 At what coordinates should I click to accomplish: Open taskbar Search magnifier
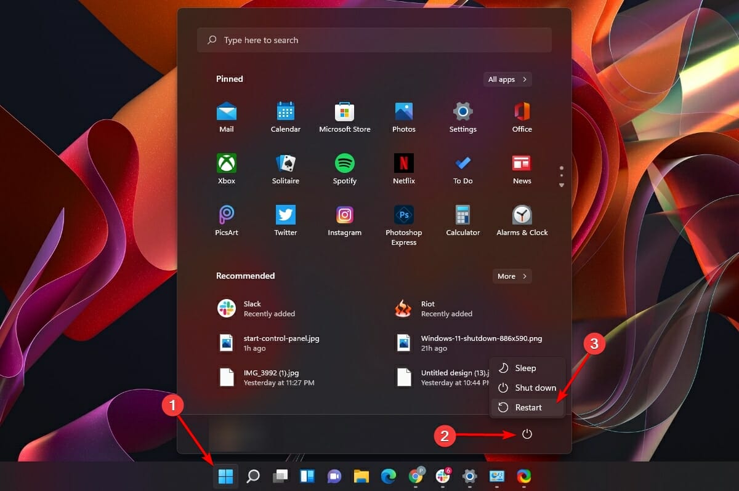253,476
